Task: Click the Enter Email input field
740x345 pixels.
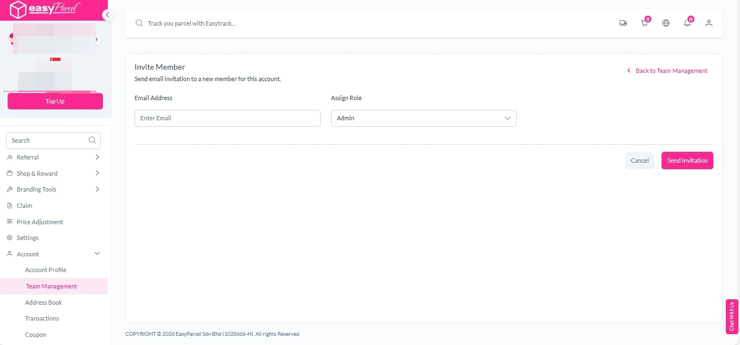Action: tap(227, 118)
